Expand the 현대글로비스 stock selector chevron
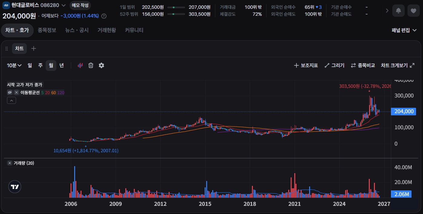 64,5
